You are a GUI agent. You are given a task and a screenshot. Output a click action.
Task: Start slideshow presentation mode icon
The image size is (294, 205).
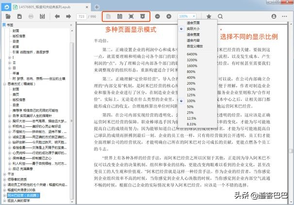pyautogui.click(x=143, y=17)
